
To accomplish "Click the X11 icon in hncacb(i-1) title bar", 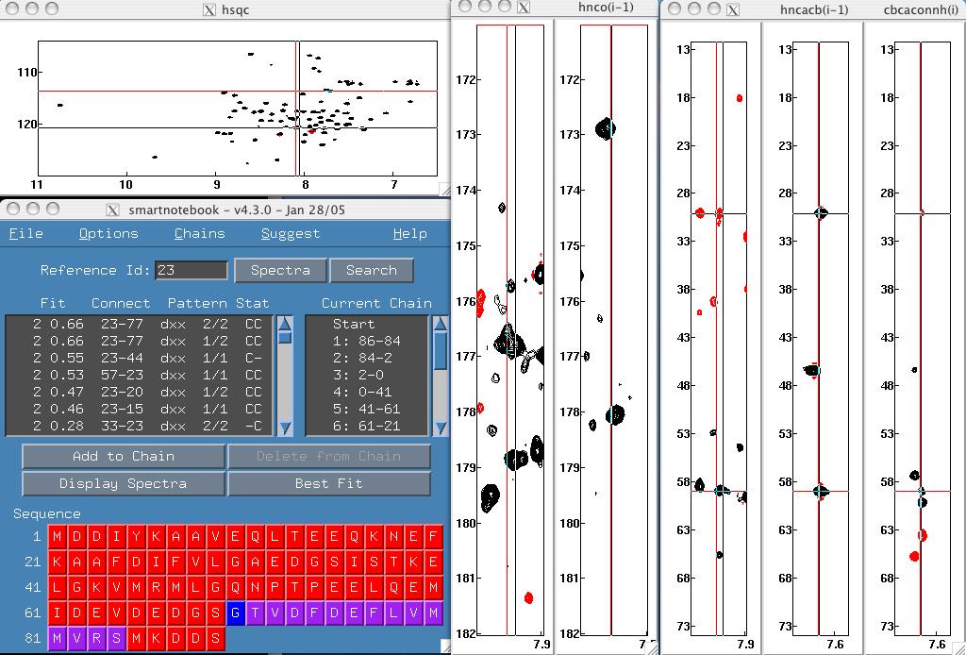I will tap(732, 10).
